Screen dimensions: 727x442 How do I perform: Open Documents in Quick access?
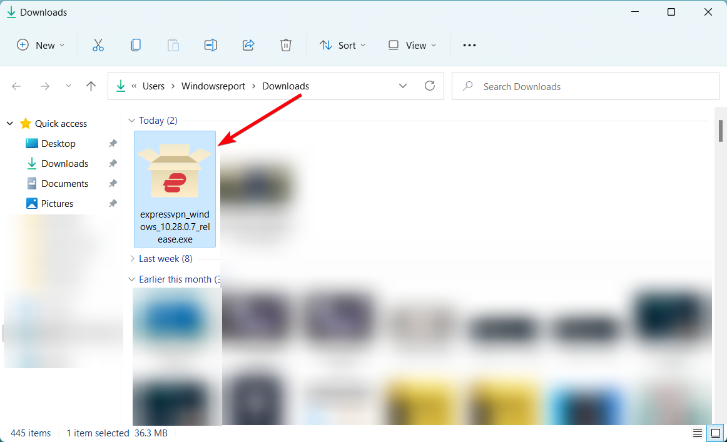(x=64, y=184)
